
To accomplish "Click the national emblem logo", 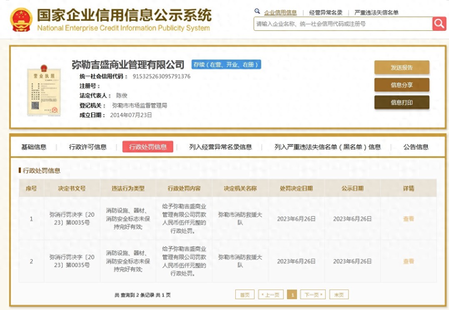I will tap(21, 20).
